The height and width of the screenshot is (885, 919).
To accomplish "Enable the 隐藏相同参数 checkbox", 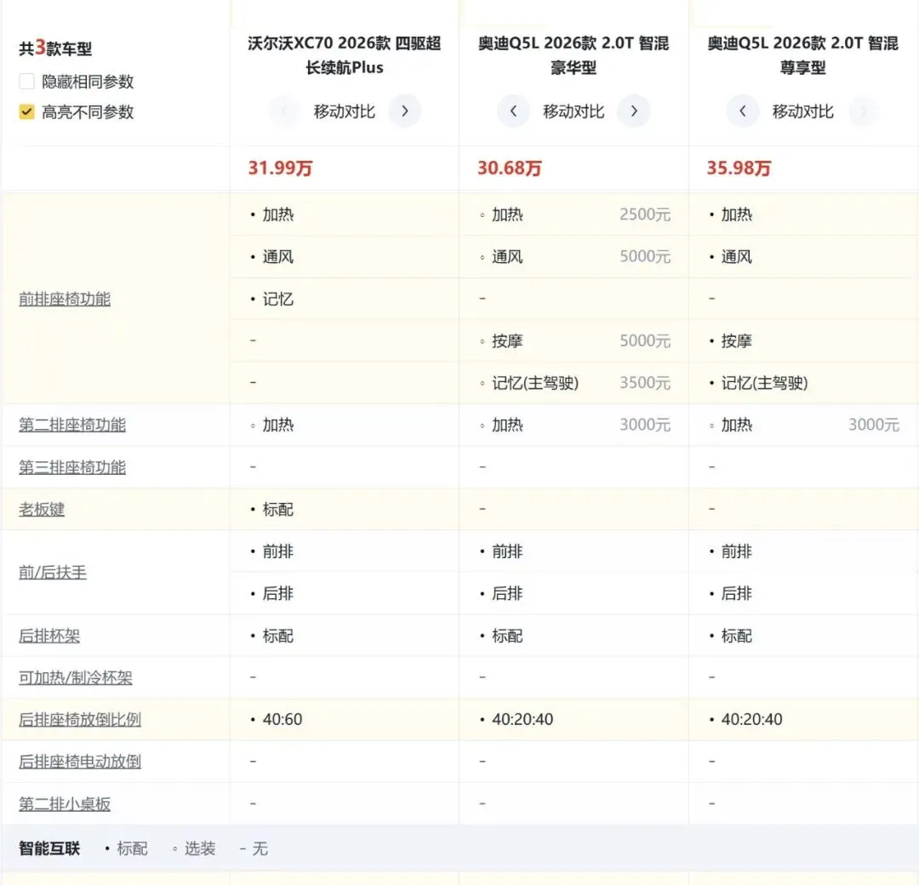I will tap(27, 82).
